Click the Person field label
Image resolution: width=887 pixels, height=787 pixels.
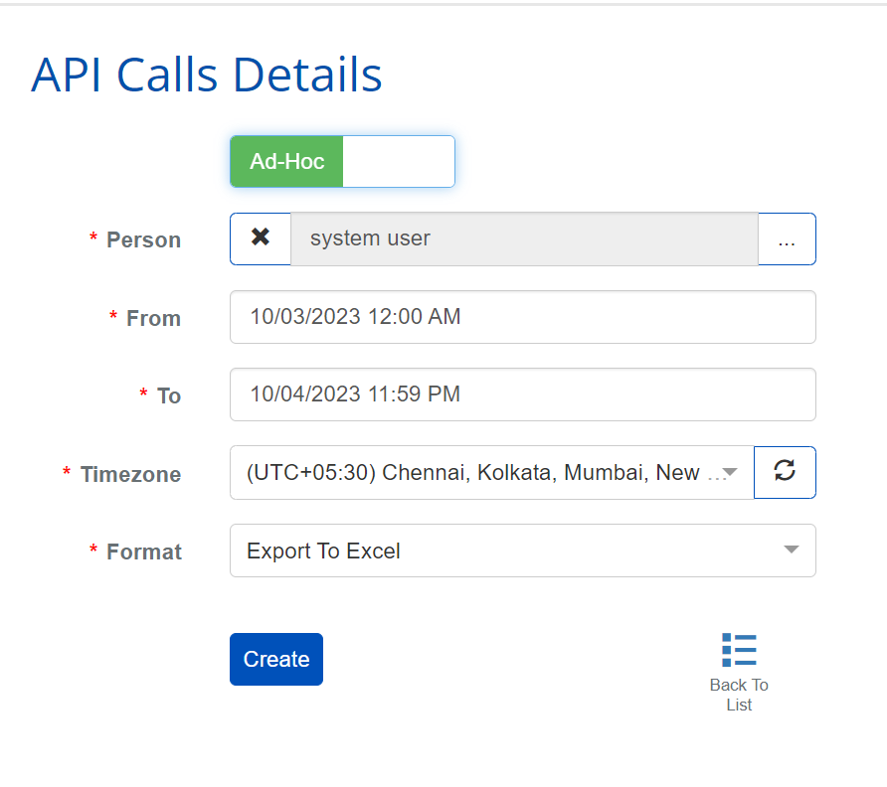(143, 240)
